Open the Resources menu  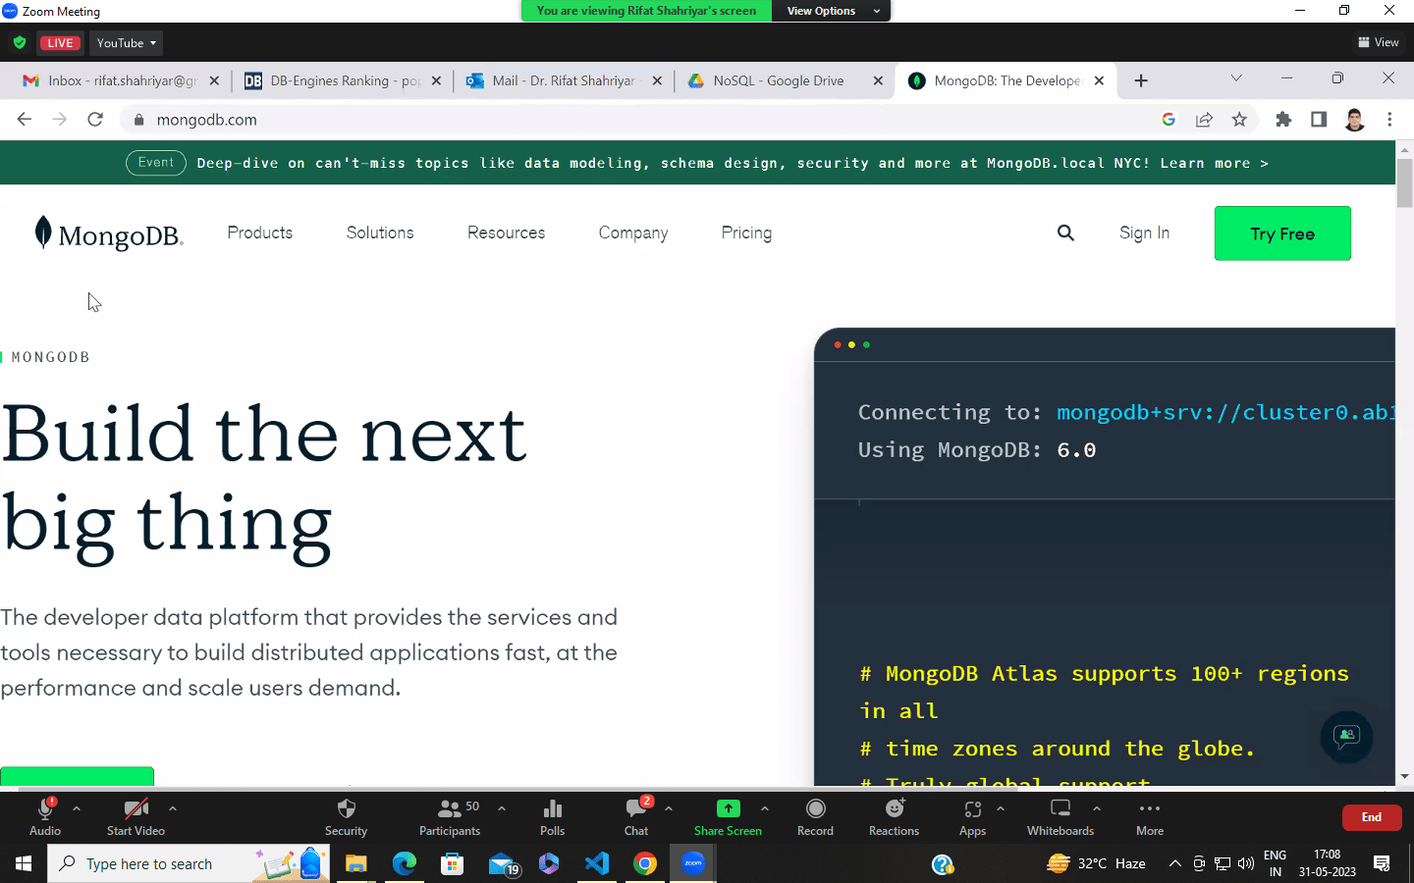(506, 233)
